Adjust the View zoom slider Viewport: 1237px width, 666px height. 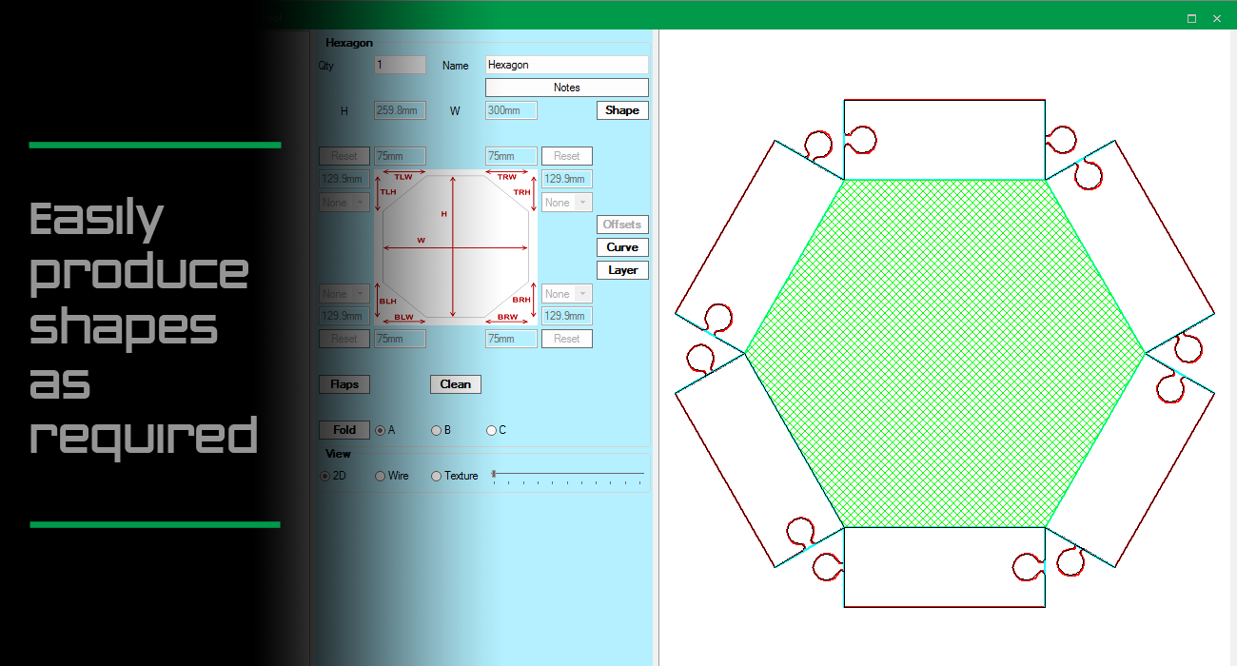pyautogui.click(x=493, y=473)
